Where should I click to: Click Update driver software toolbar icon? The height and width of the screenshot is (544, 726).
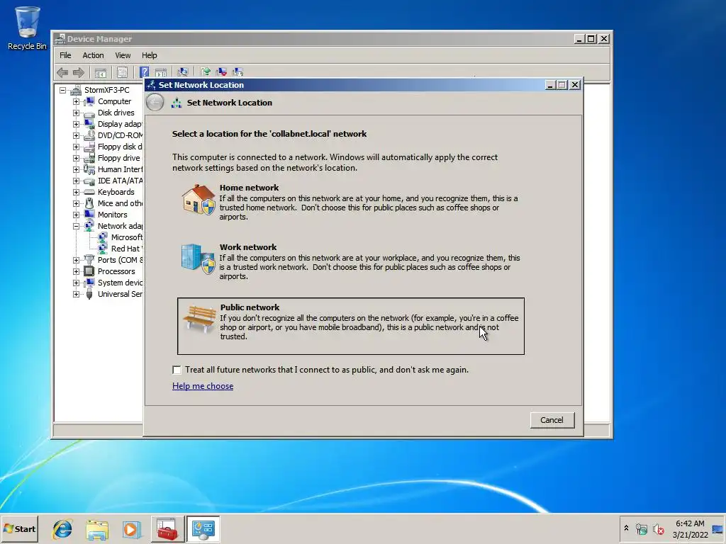tap(206, 72)
